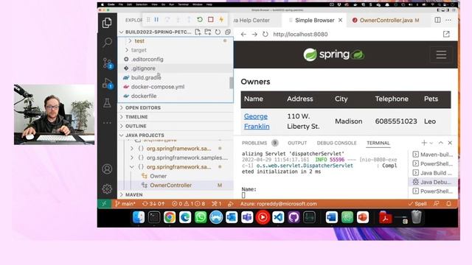This screenshot has width=472, height=265.
Task: Reload the Simple Browser page
Action: (265, 35)
